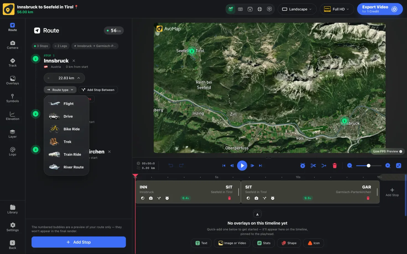Click the timeline zoom slider handle
The image size is (407, 254).
click(369, 166)
